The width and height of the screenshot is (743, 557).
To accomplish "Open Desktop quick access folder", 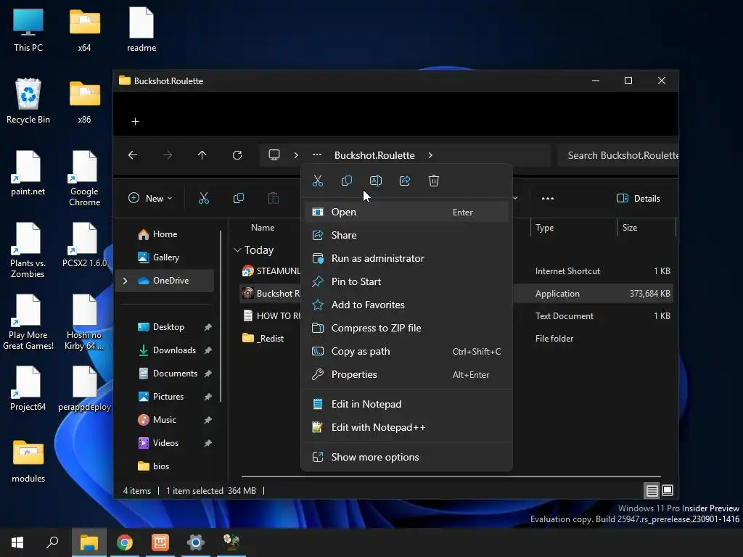I will (168, 327).
